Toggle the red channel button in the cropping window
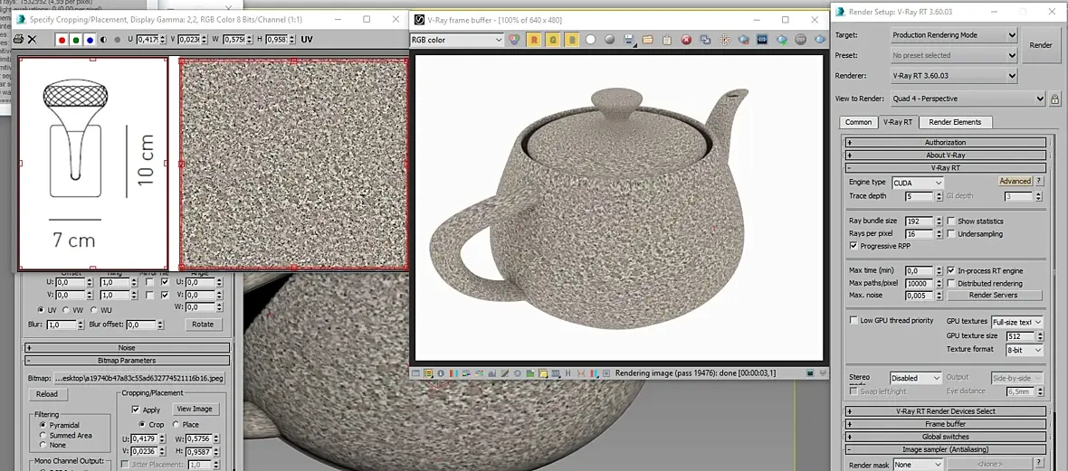Viewport: 1068px width, 471px height. (62, 40)
